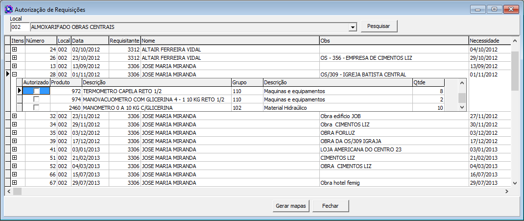Image resolution: width=524 pixels, height=221 pixels.
Task: Expand requisition 32 for Obra edificio JOB
Action: pos(14,116)
